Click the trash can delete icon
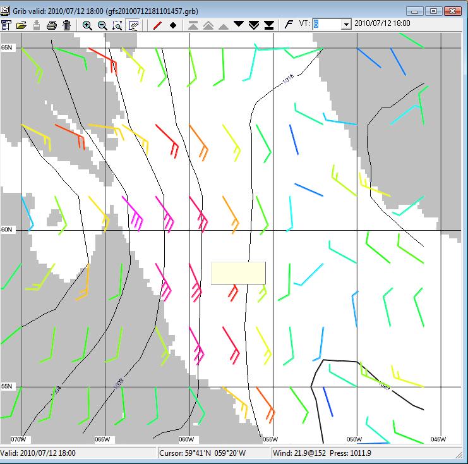468x464 pixels. pyautogui.click(x=66, y=25)
